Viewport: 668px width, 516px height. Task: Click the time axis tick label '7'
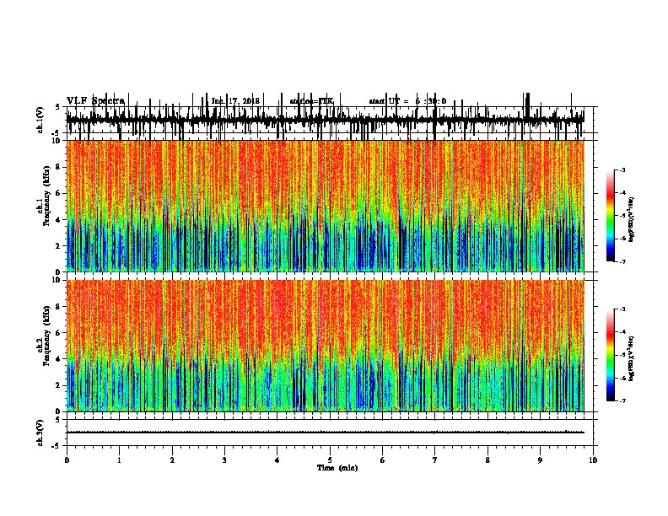pos(435,460)
